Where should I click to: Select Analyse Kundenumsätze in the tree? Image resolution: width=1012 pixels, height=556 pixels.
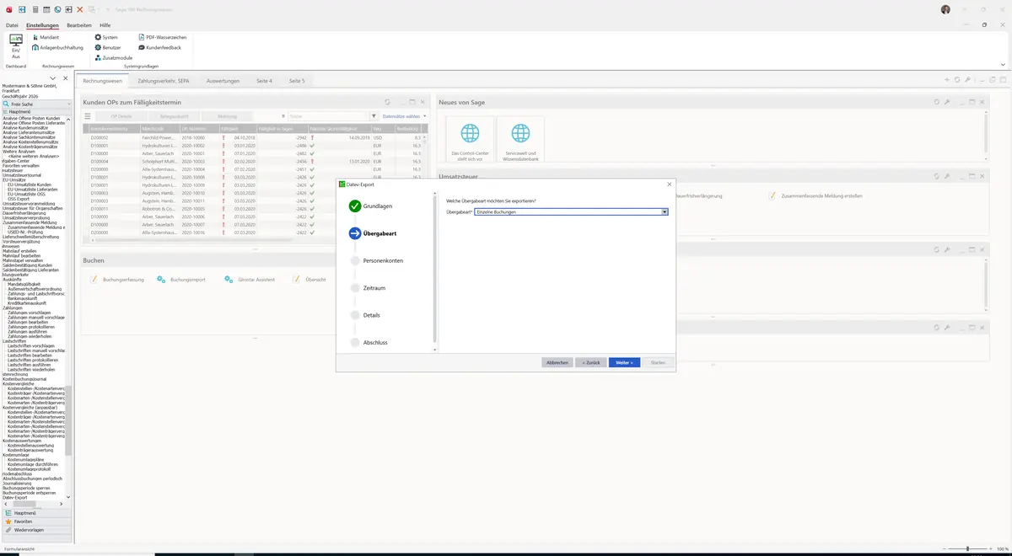point(25,127)
